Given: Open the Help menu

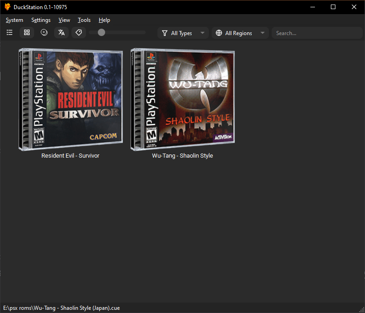Looking at the screenshot, I should [x=104, y=21].
